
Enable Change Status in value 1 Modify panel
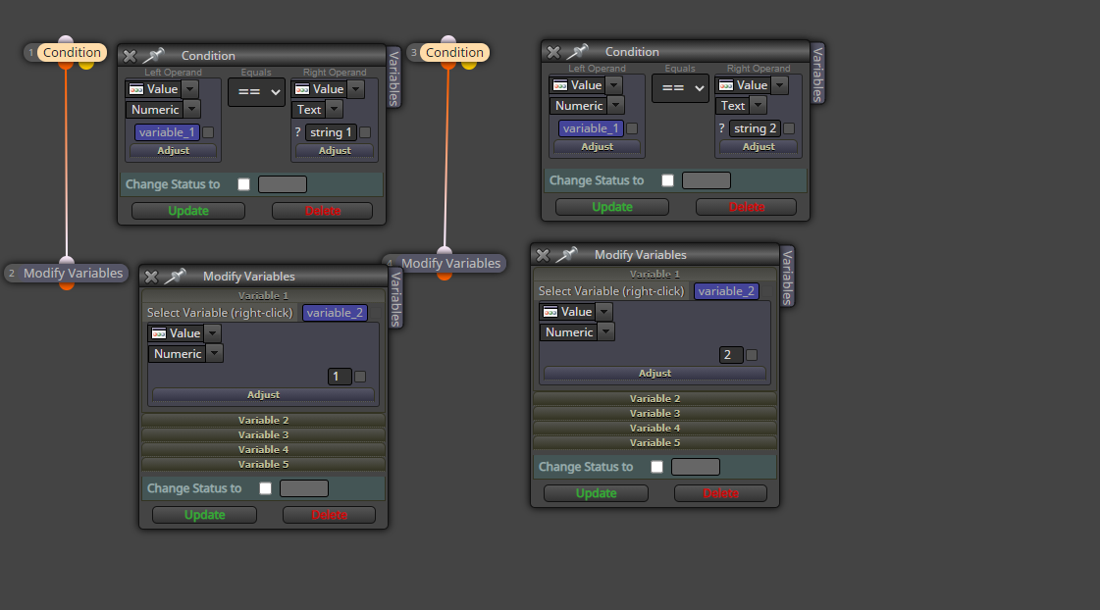click(265, 488)
